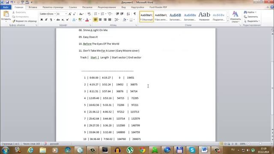
Task: Expand the styles gallery
Action: tap(228, 21)
